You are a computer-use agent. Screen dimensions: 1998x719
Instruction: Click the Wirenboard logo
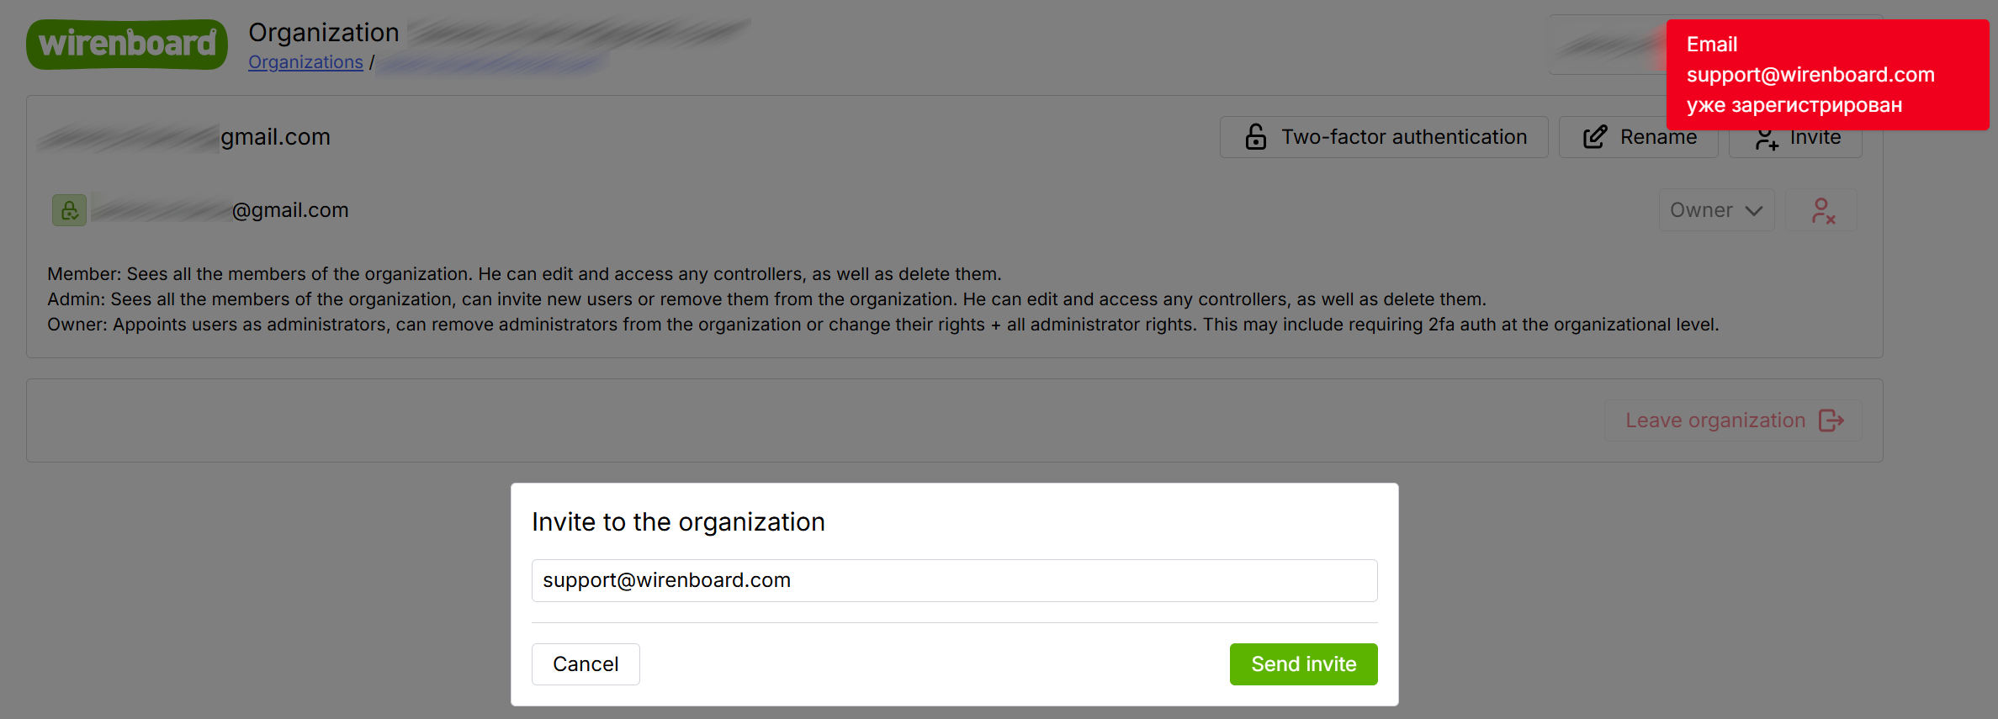(x=127, y=44)
